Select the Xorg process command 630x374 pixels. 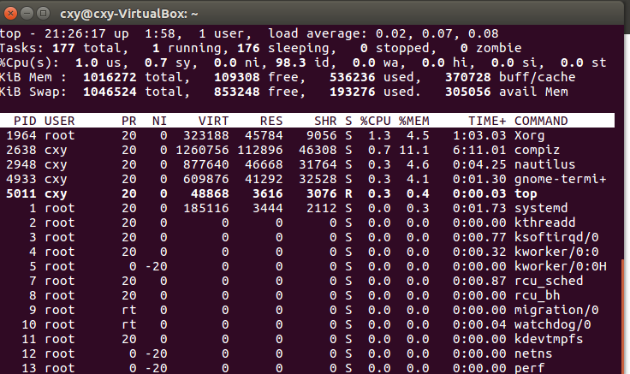click(x=530, y=135)
